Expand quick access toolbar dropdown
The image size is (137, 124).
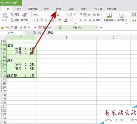point(35,28)
